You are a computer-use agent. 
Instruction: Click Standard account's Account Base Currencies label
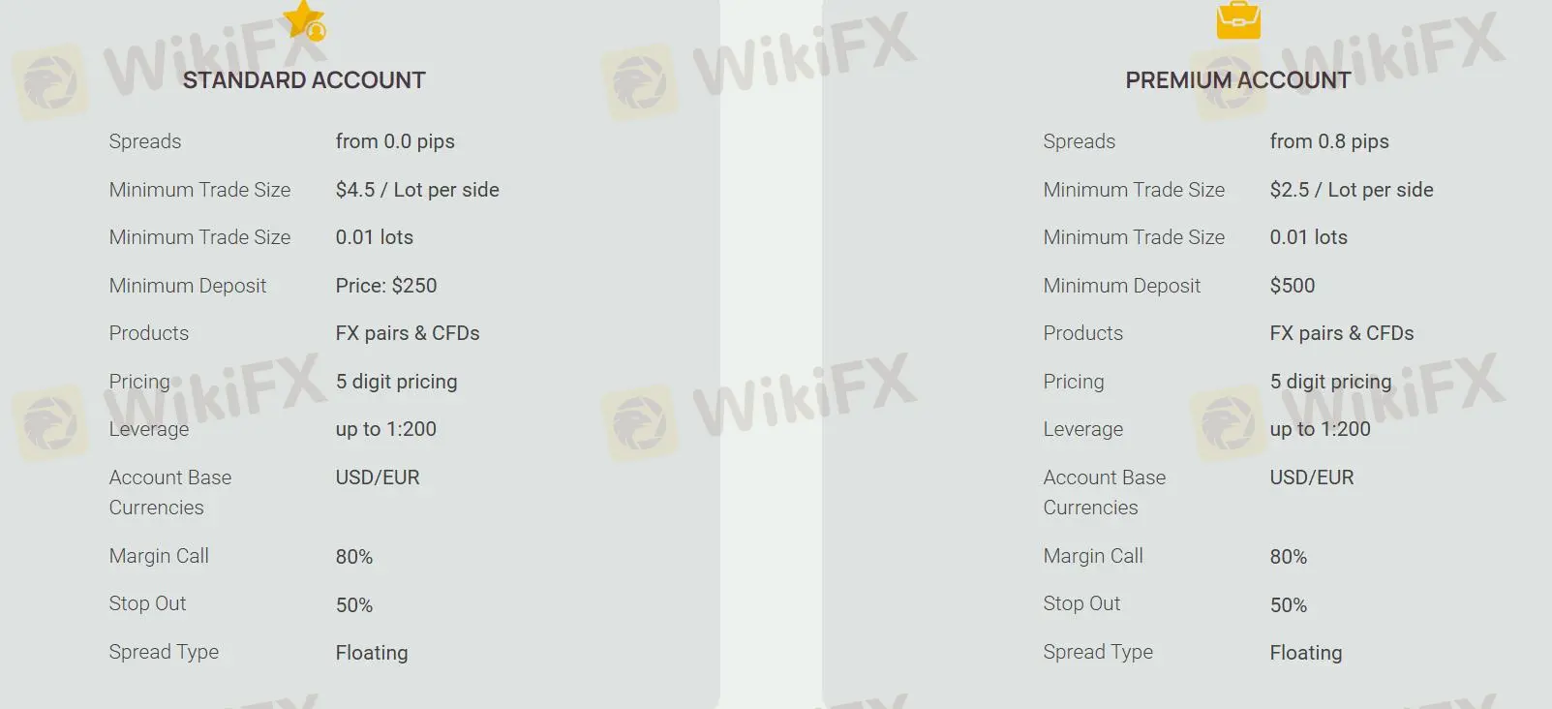click(x=170, y=492)
